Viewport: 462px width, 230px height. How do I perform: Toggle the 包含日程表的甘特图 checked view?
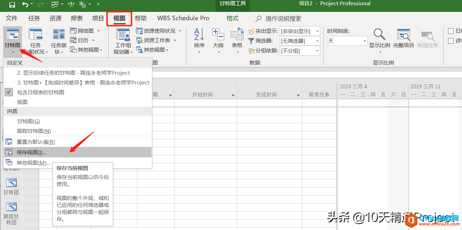pos(78,92)
